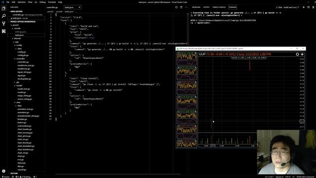Viewport: 316px width, 178px height.
Task: Expand the gfx folder
Action: [17, 83]
